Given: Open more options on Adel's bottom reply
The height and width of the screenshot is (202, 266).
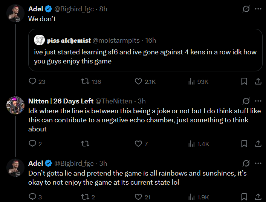Looking at the screenshot, I should (x=258, y=163).
